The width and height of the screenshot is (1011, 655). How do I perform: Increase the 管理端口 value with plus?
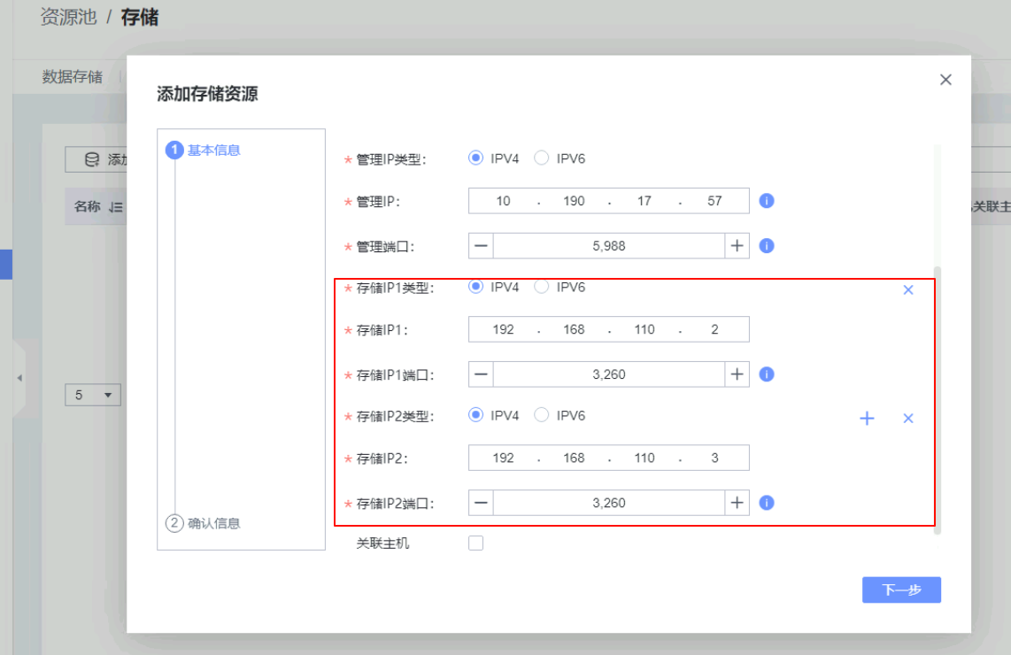pos(737,246)
